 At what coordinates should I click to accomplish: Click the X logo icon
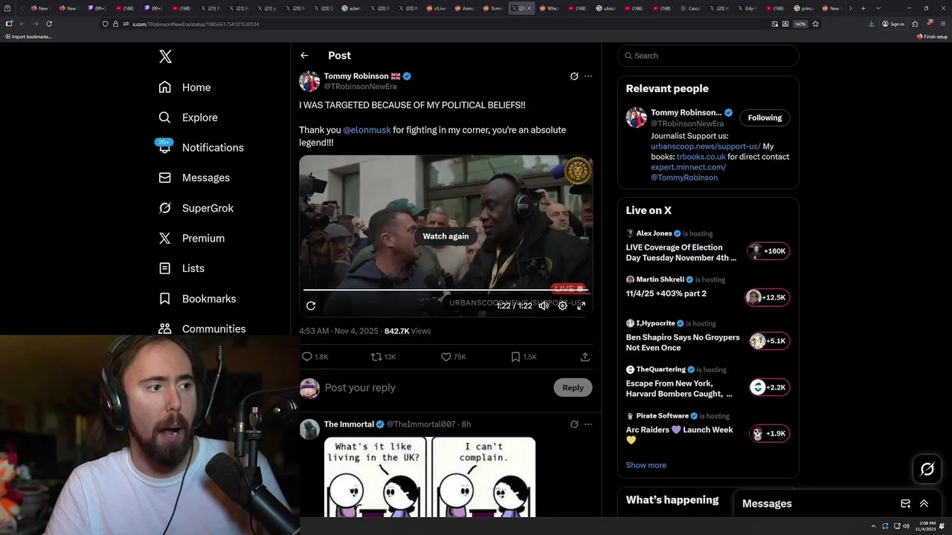click(165, 56)
